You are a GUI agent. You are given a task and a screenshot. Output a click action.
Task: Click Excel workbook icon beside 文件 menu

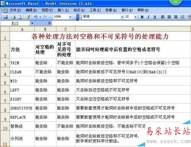coord(5,10)
